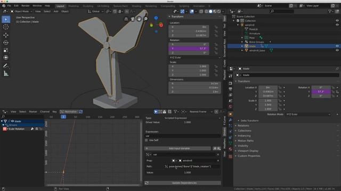Click the driver Expression input field
Image resolution: width=341 pixels, height=191 pixels.
click(183, 136)
